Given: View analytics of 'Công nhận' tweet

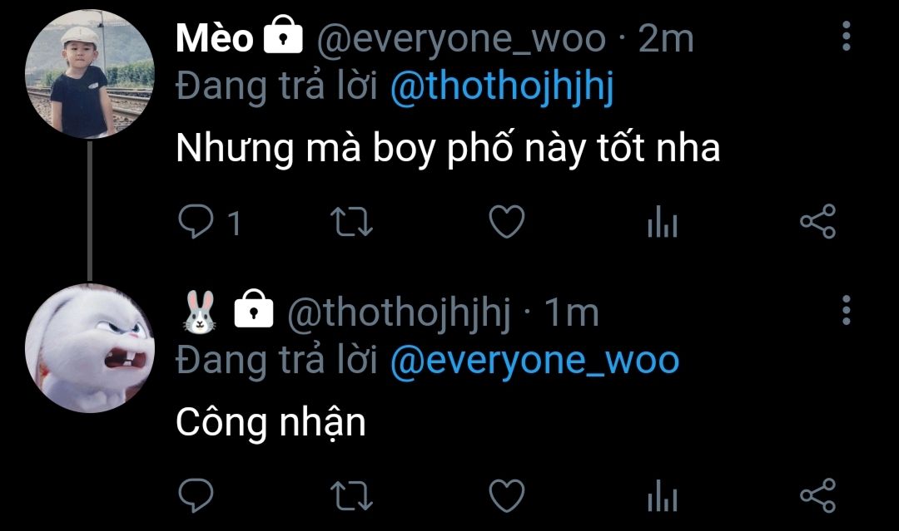Looking at the screenshot, I should point(663,495).
